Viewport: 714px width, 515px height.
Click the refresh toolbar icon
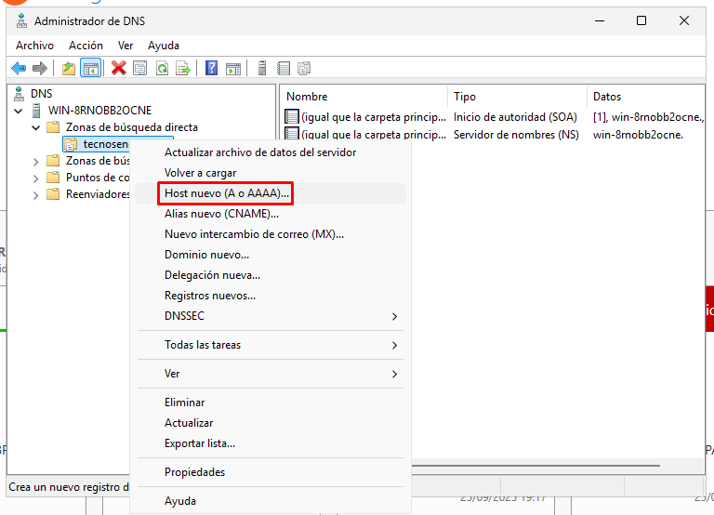tap(163, 68)
